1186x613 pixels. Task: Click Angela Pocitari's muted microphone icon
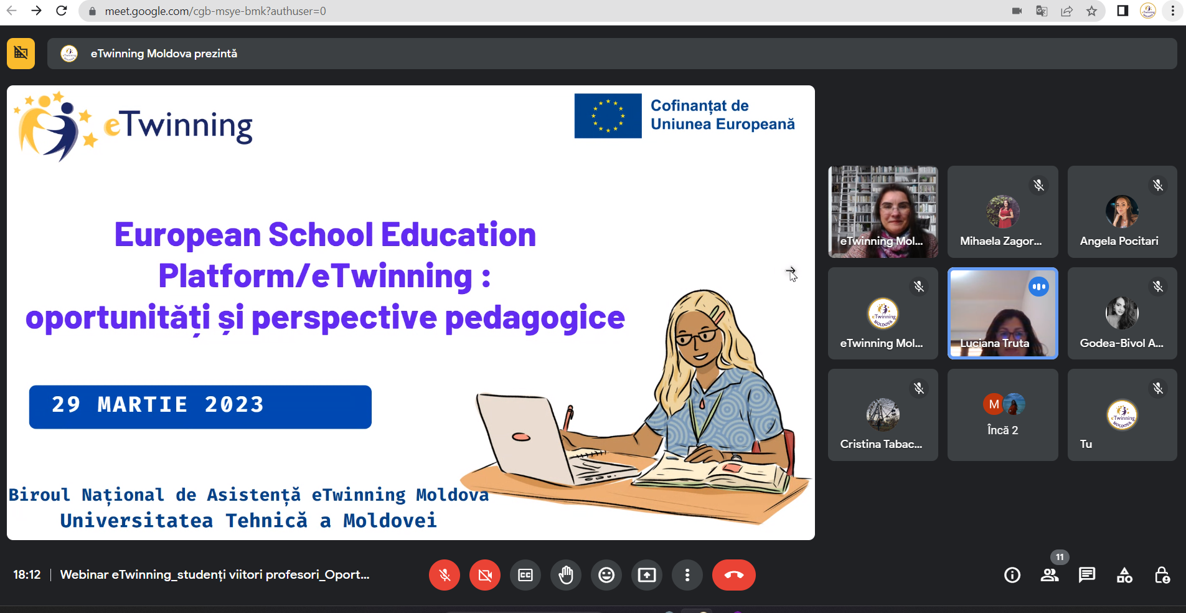pos(1158,185)
